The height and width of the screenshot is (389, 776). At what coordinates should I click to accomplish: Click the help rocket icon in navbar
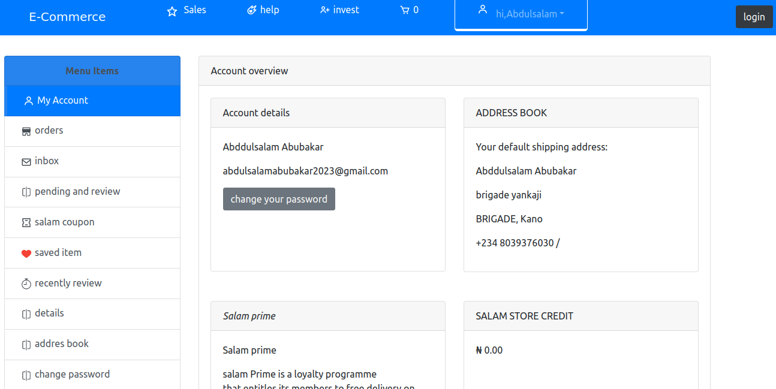pos(252,10)
